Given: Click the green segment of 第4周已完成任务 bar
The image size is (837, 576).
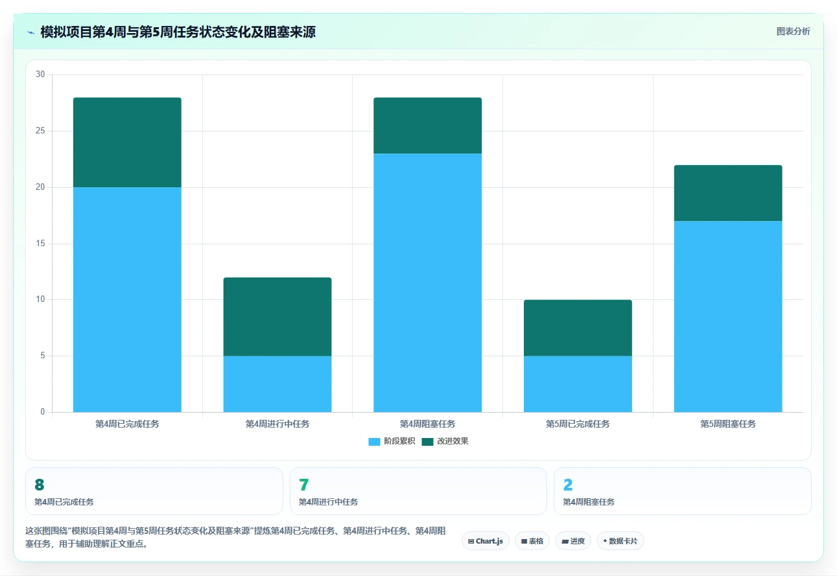Looking at the screenshot, I should [x=127, y=143].
